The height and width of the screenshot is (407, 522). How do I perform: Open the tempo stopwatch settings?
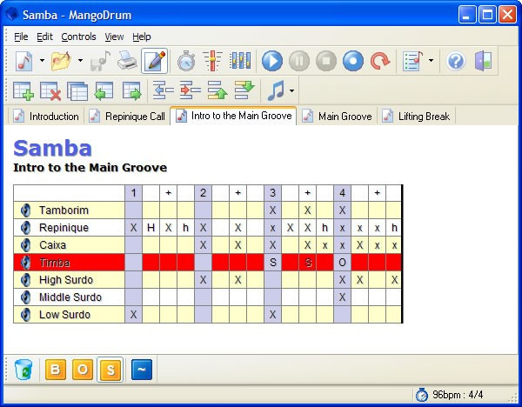coord(186,61)
